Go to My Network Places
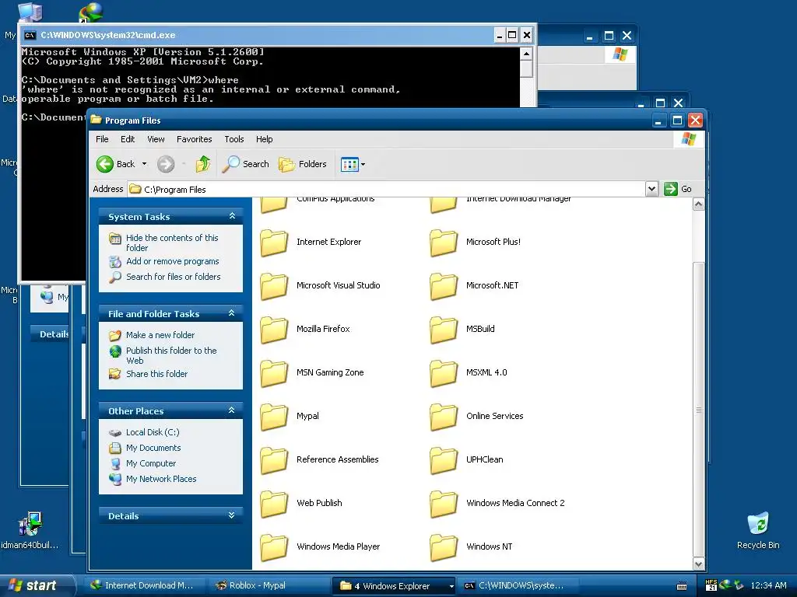Viewport: 797px width, 597px height. (161, 479)
